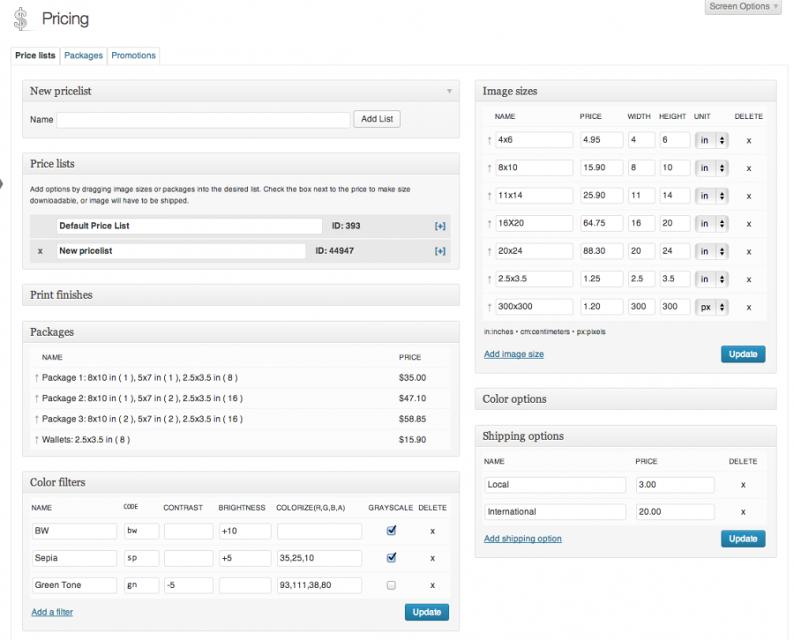
Task: Remove the Sepia color filter
Action: (431, 558)
